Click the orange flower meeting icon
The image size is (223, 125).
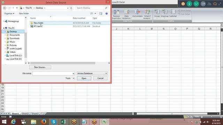click(183, 4)
